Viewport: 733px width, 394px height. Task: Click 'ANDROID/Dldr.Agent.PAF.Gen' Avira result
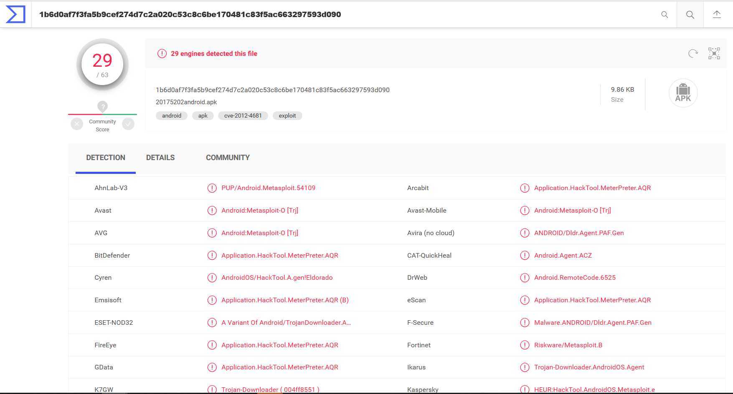click(579, 233)
